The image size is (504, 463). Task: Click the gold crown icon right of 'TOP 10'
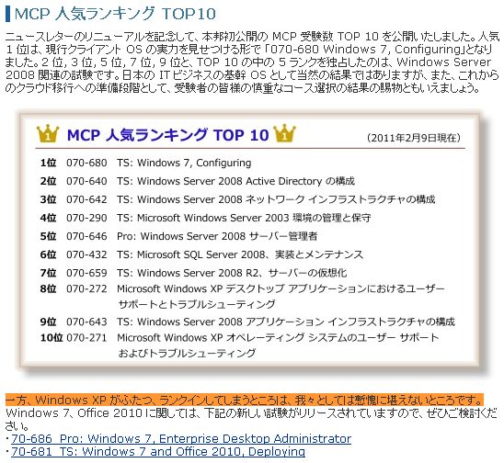click(x=284, y=133)
